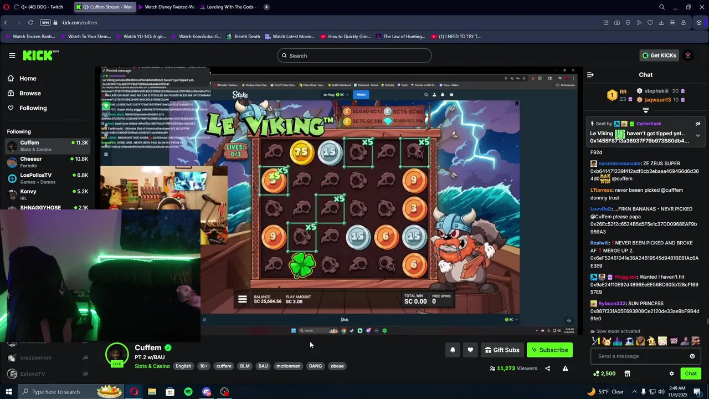Open Opera easy setup sliders icon
This screenshot has height=399, width=709.
pyautogui.click(x=672, y=23)
